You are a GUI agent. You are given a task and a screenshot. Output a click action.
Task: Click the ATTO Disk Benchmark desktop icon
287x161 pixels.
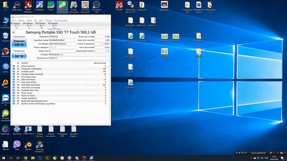(x=85, y=7)
